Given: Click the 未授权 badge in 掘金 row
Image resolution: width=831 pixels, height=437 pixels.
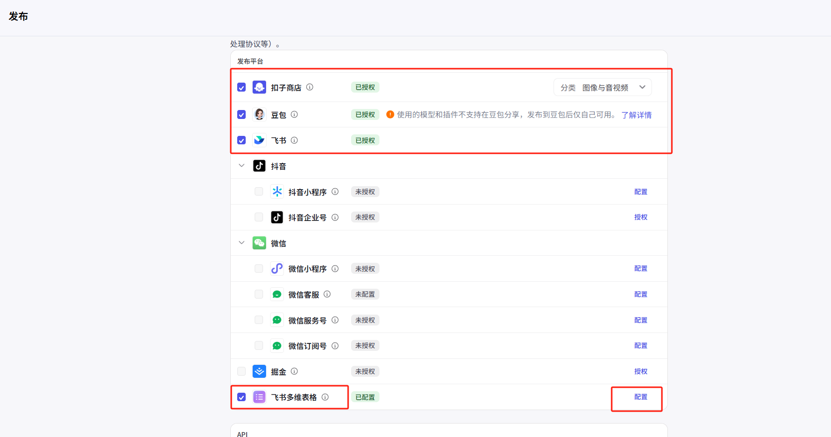Looking at the screenshot, I should tap(366, 371).
